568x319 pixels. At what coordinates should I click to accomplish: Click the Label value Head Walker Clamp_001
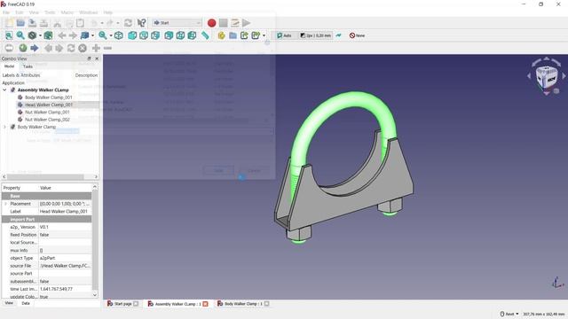pyautogui.click(x=65, y=211)
